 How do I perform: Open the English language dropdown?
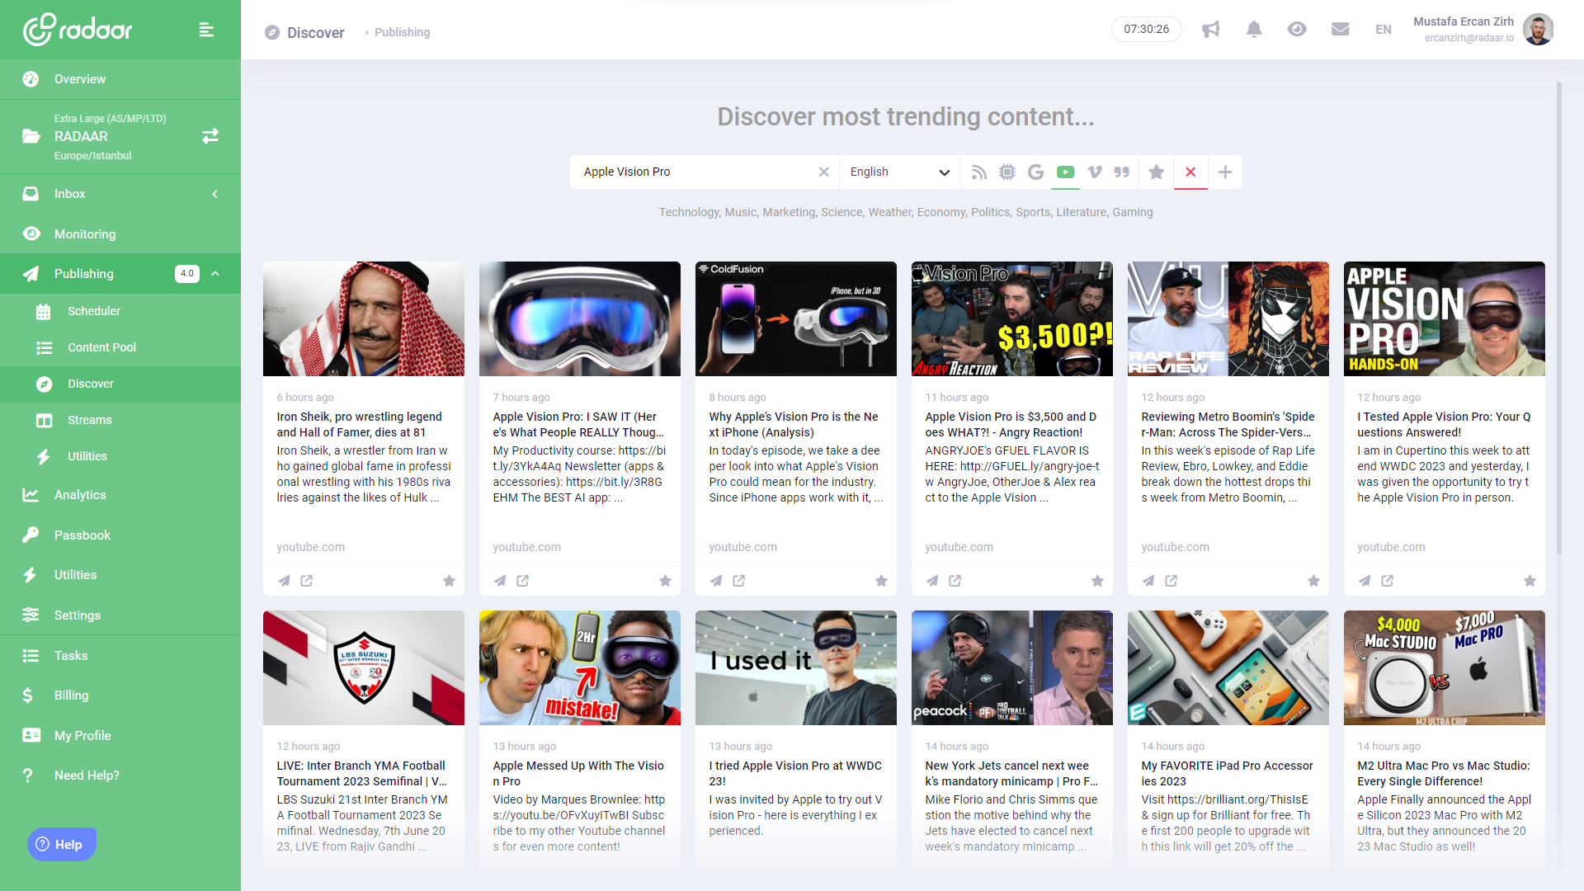pos(899,172)
